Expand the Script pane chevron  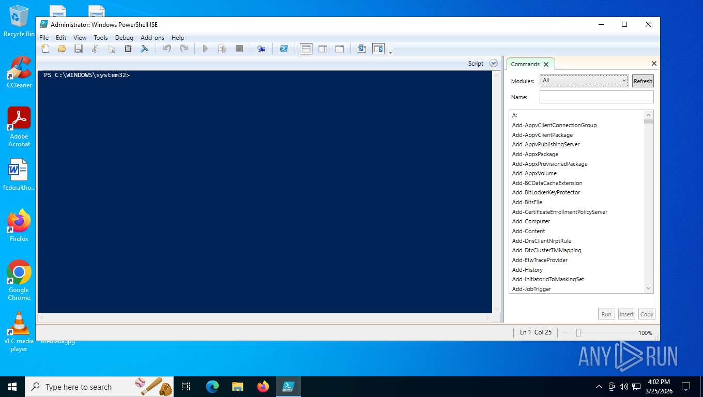(494, 64)
